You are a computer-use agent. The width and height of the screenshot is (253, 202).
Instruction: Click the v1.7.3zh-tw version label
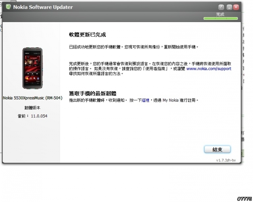(x=226, y=160)
